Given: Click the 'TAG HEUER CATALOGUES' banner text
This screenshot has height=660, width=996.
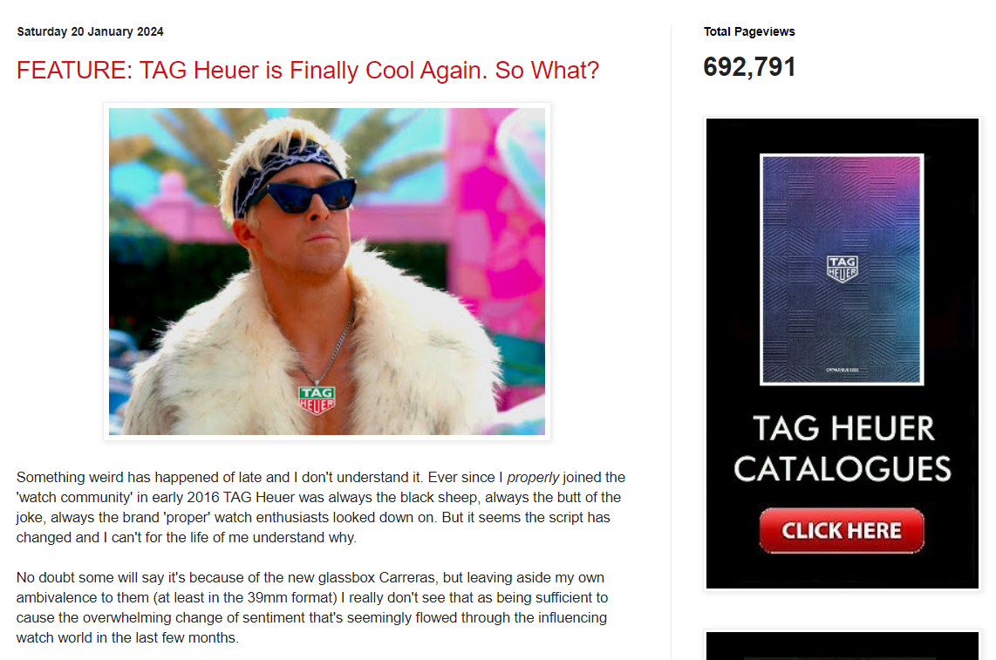Looking at the screenshot, I should 843,448.
